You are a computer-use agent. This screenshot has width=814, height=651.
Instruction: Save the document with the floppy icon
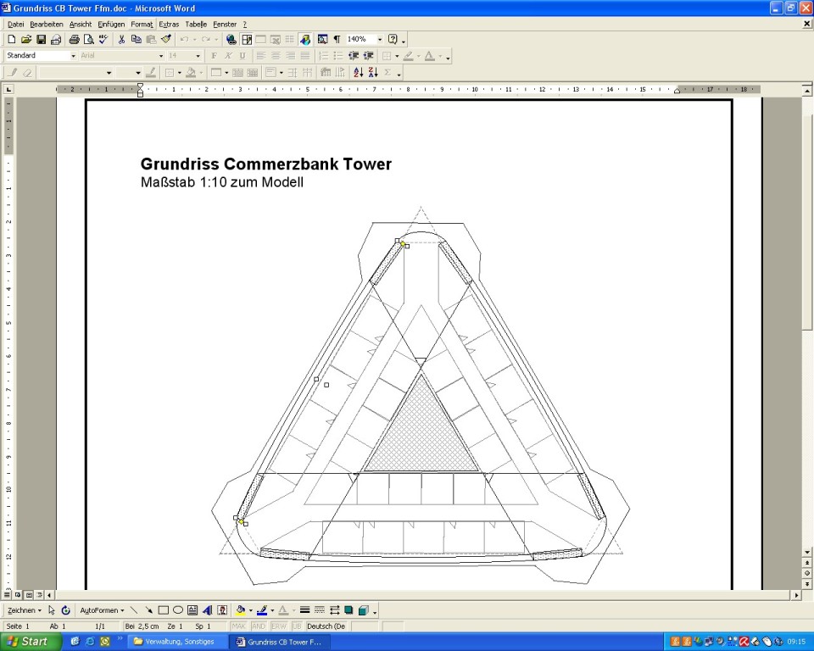tap(41, 40)
